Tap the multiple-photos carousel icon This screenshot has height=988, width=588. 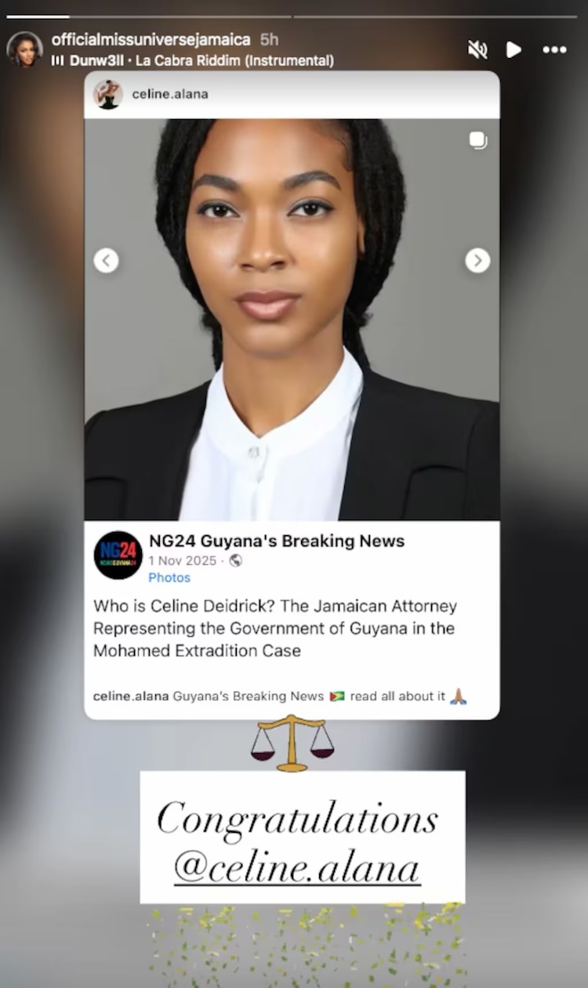point(477,140)
